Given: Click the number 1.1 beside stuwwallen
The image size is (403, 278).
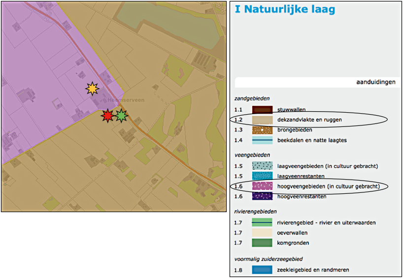Looking at the screenshot, I should [238, 110].
